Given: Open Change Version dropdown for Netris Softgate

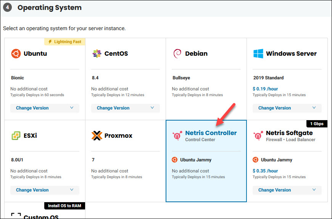Looking at the screenshot, I should (x=287, y=190).
